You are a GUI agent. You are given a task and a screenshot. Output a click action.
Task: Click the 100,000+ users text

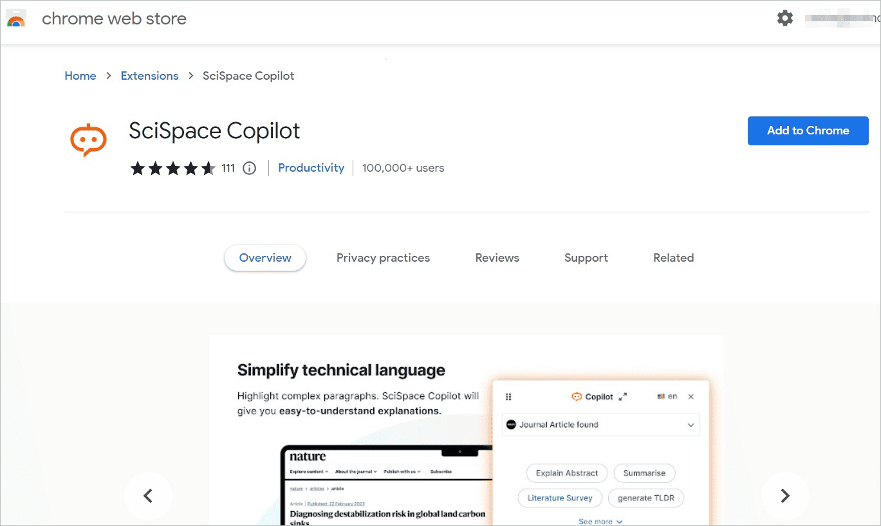click(x=403, y=168)
